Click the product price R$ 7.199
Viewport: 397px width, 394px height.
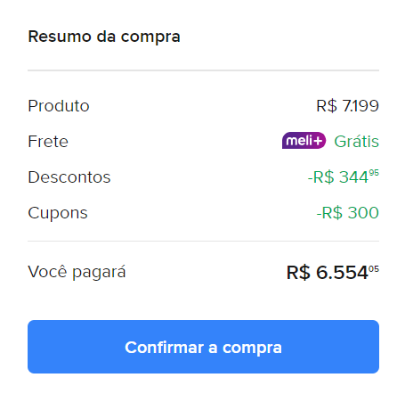pyautogui.click(x=347, y=106)
